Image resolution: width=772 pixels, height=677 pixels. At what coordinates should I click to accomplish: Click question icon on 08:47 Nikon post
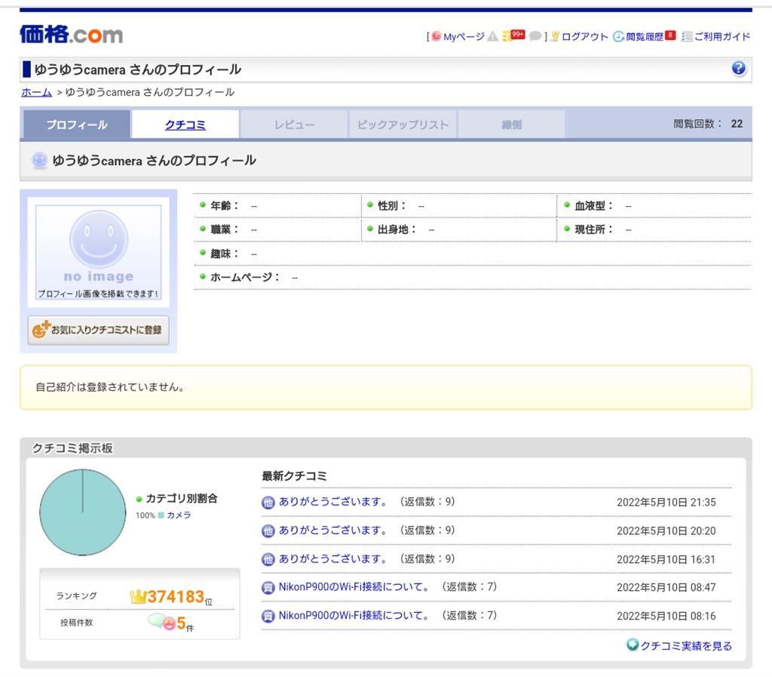point(268,588)
